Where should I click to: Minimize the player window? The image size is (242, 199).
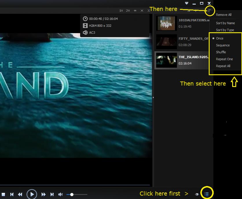pos(194,3)
